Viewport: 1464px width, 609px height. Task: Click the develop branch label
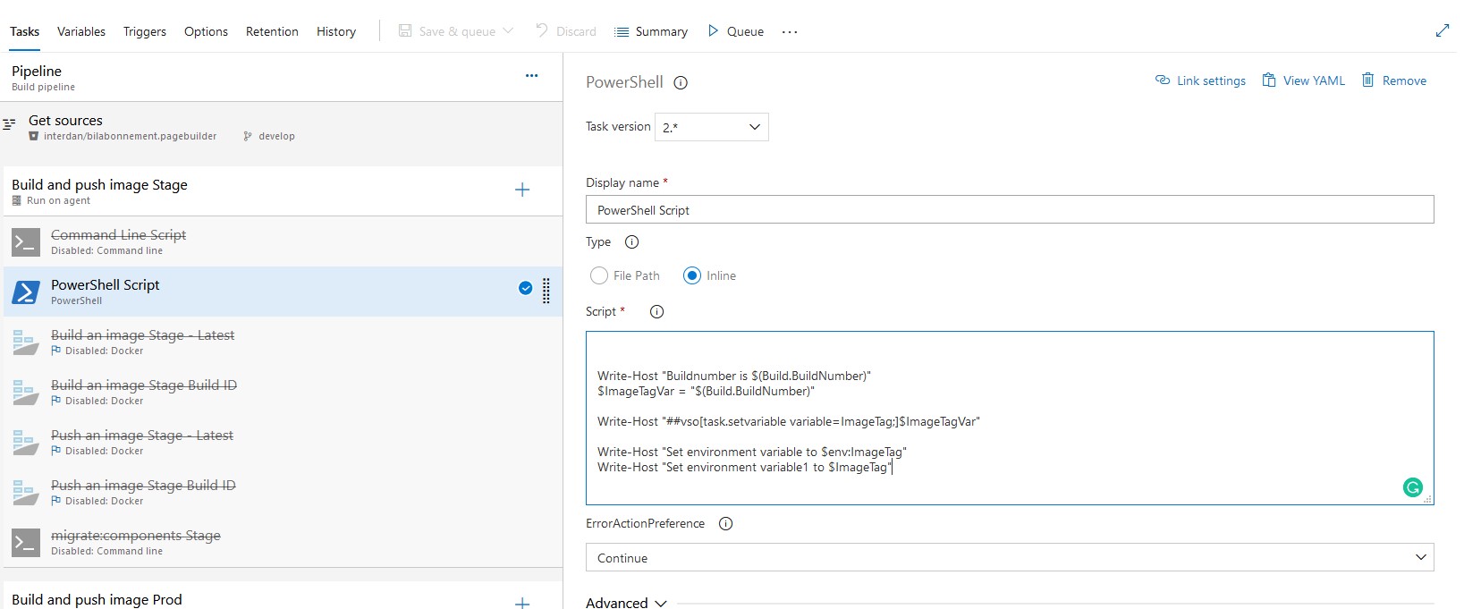276,136
